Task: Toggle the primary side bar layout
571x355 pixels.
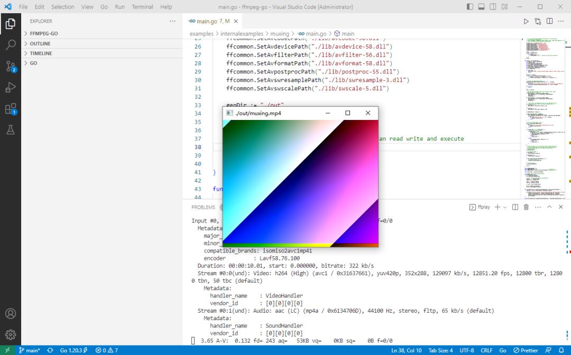Action: [470, 7]
